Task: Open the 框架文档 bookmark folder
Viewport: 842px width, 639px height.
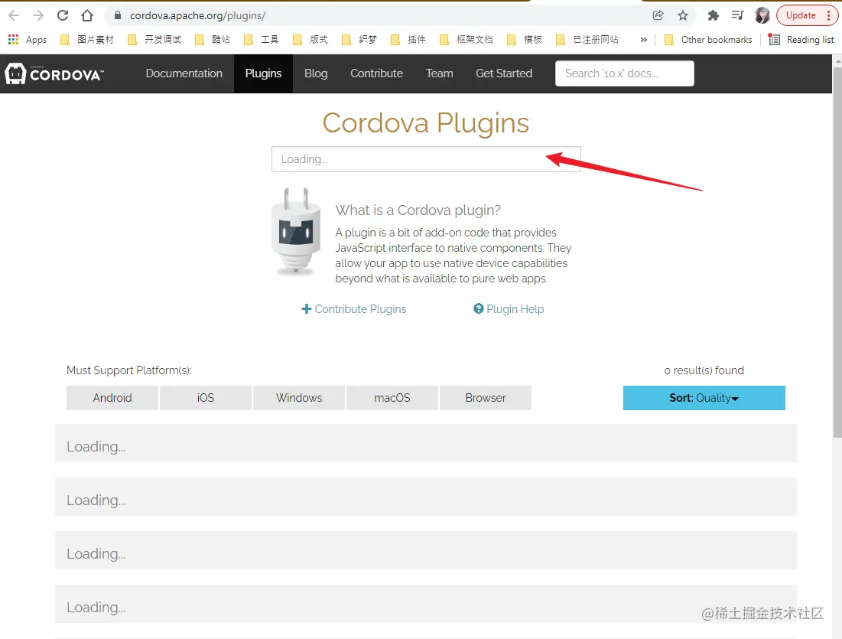Action: [466, 40]
